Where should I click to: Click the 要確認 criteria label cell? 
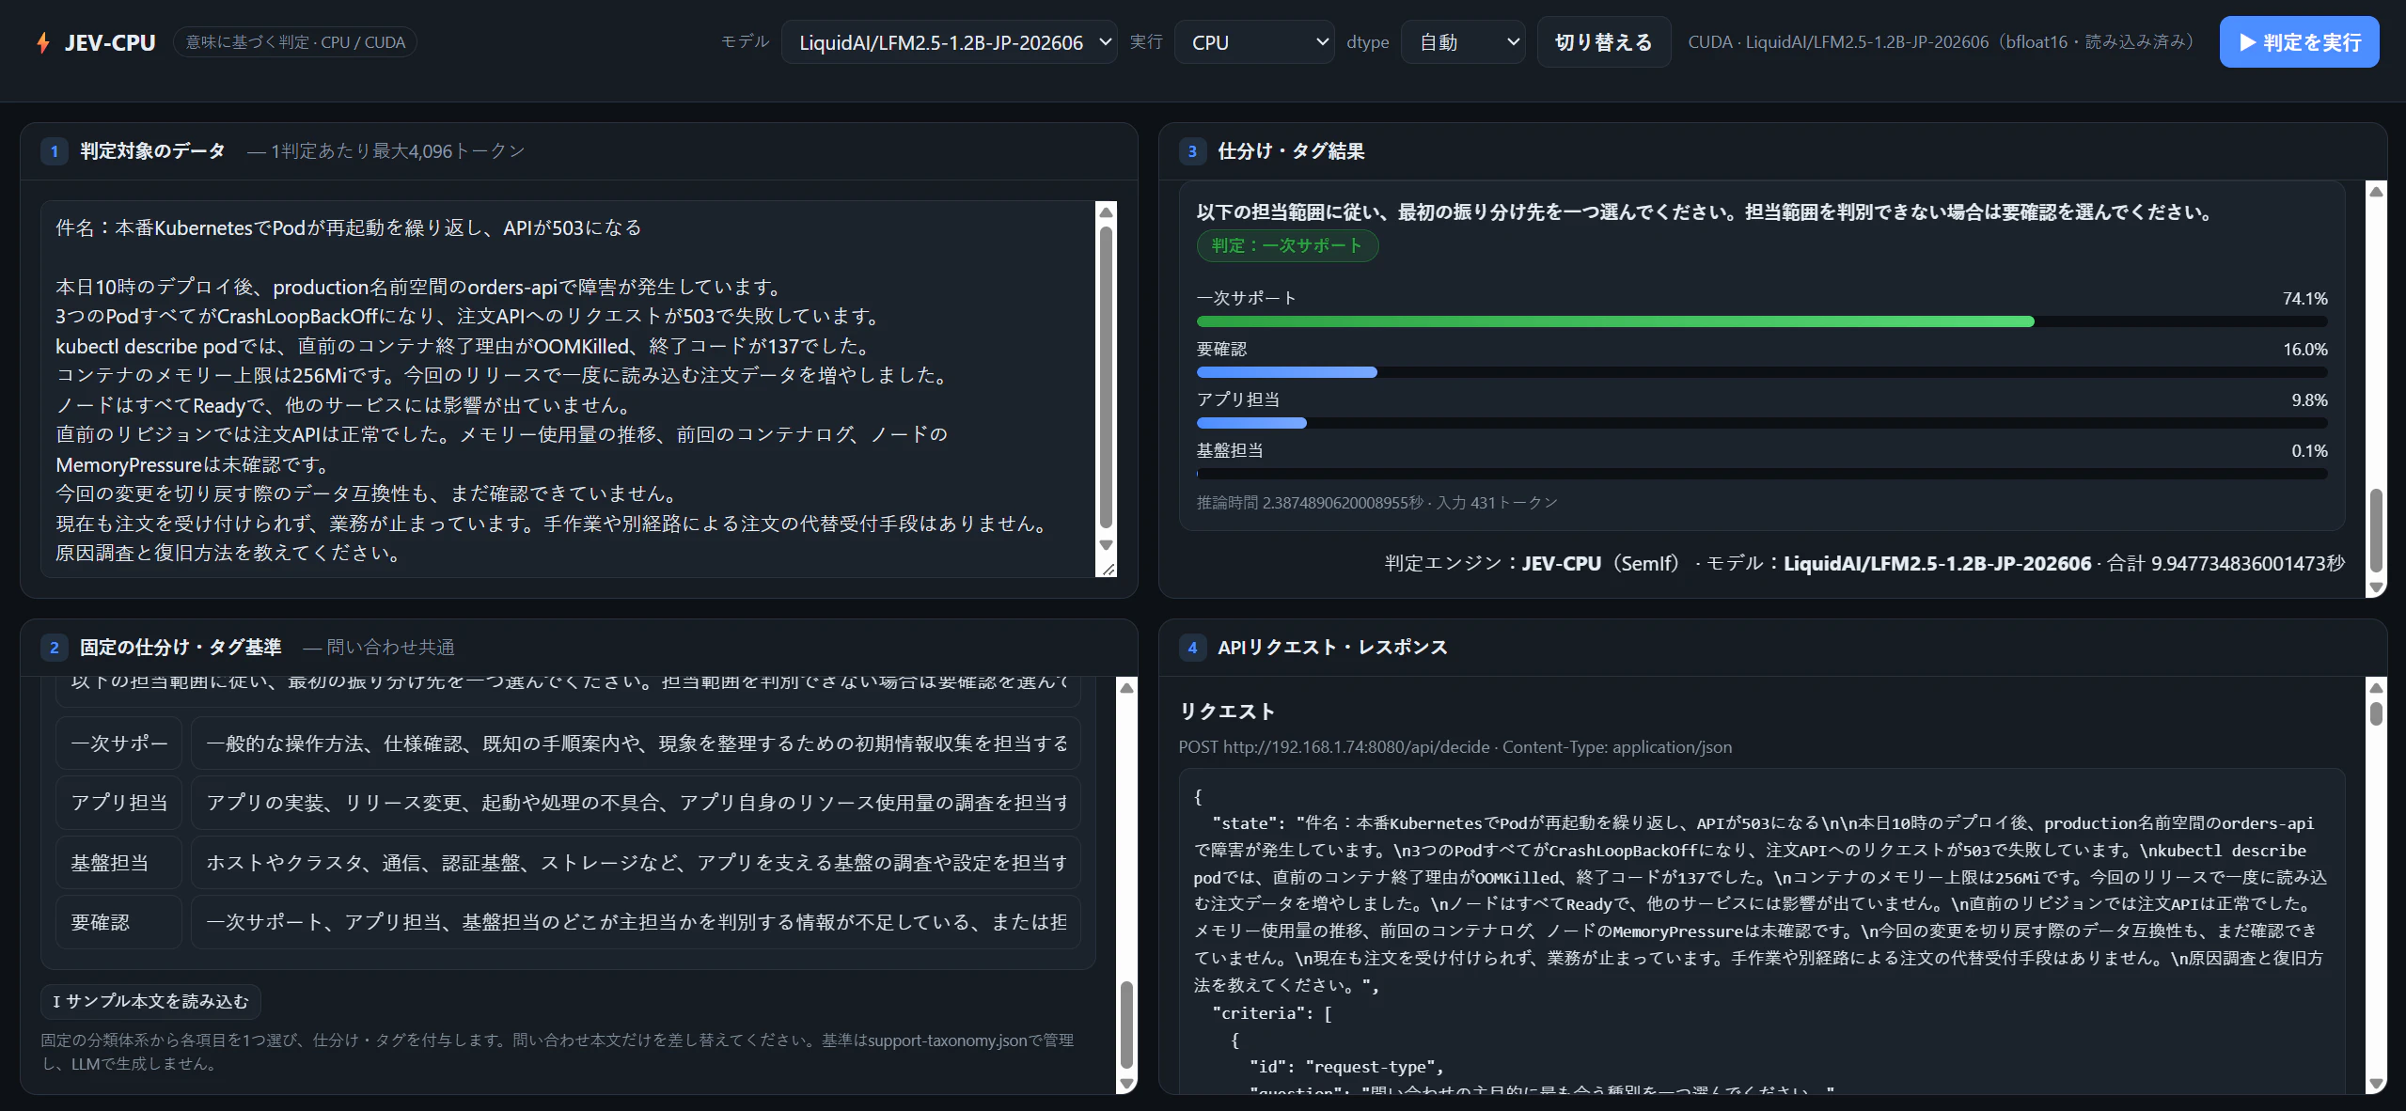(x=119, y=922)
